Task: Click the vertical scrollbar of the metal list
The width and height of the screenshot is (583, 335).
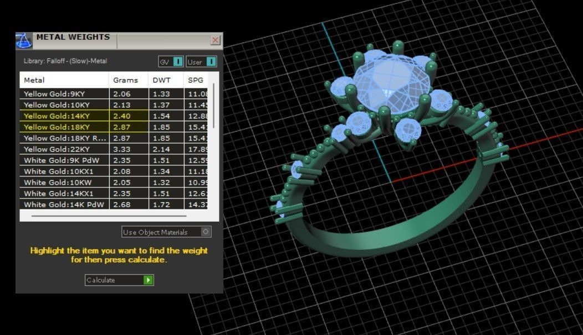Action: [213, 106]
